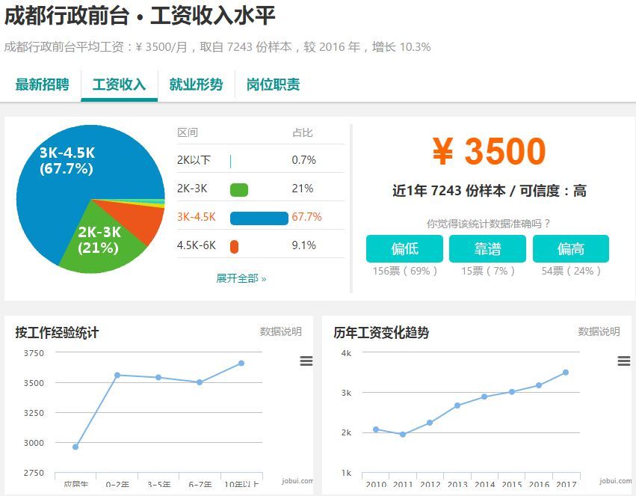Click the 2017 data point on the trend line
The width and height of the screenshot is (636, 496).
click(566, 370)
